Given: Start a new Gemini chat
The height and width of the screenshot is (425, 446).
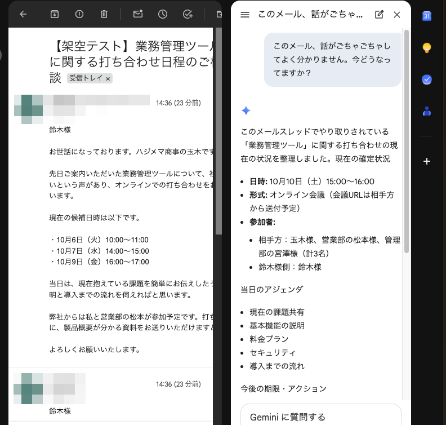Looking at the screenshot, I should point(379,15).
